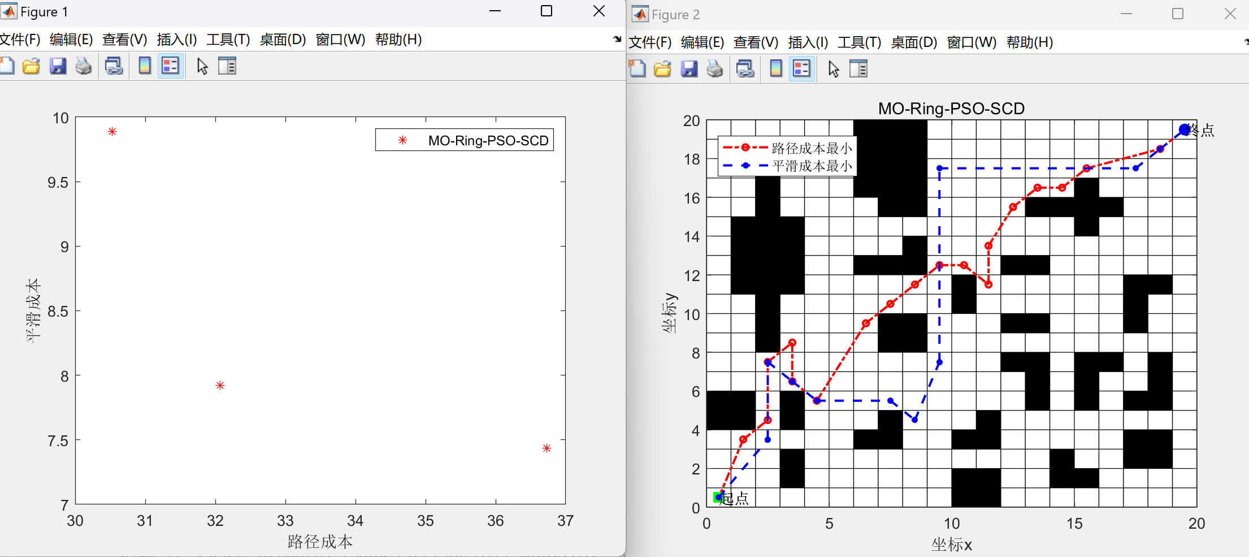Open Property Inspector in Figure 2 toolbar
This screenshot has height=557, width=1249.
pos(858,69)
